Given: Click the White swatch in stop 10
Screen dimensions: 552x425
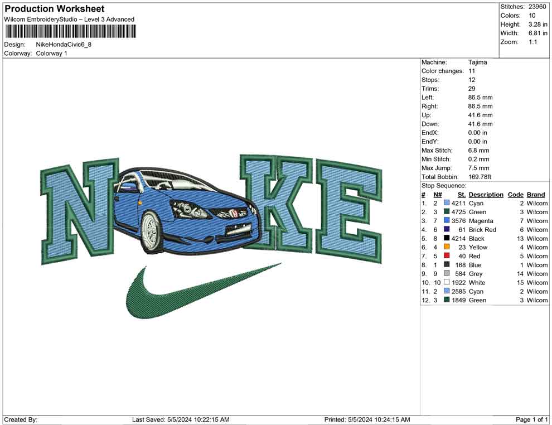Looking at the screenshot, I should [446, 283].
